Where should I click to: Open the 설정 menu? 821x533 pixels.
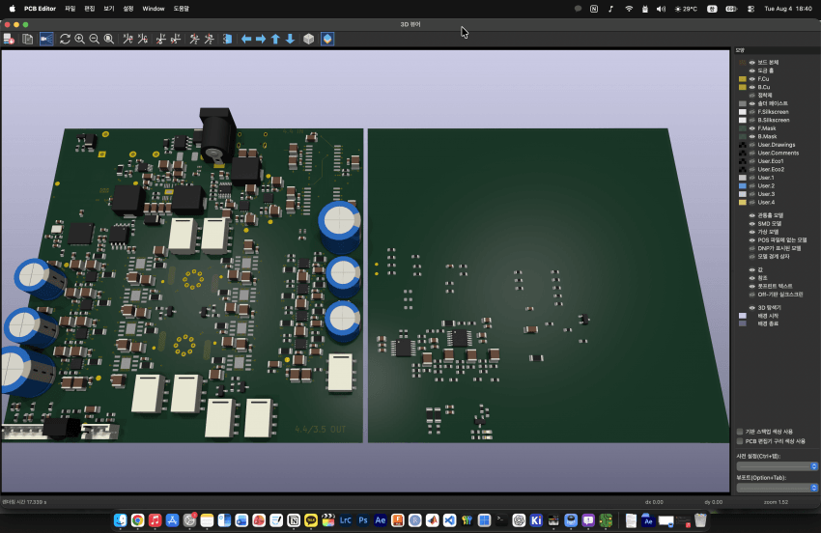tap(128, 9)
